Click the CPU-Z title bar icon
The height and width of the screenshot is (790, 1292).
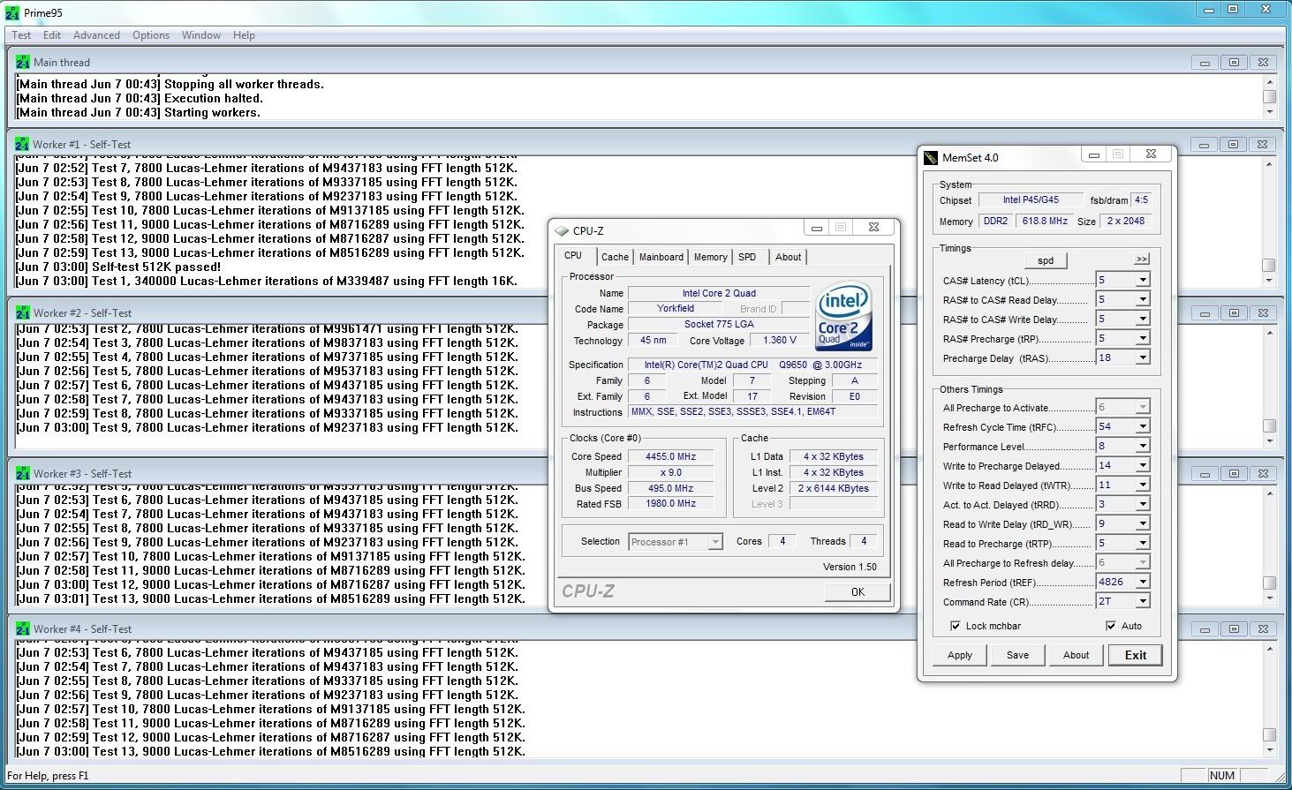click(562, 230)
